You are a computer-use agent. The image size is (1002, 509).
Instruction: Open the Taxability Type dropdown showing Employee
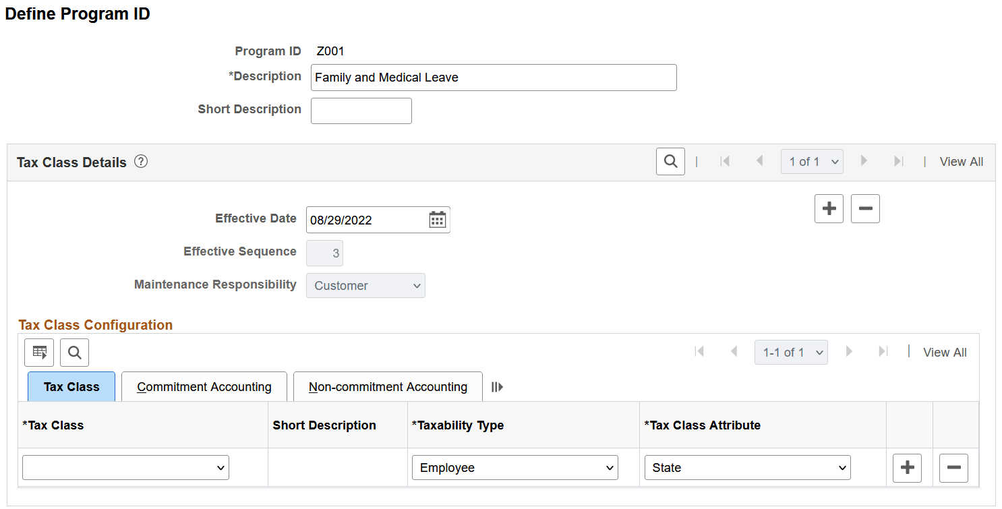pos(514,467)
